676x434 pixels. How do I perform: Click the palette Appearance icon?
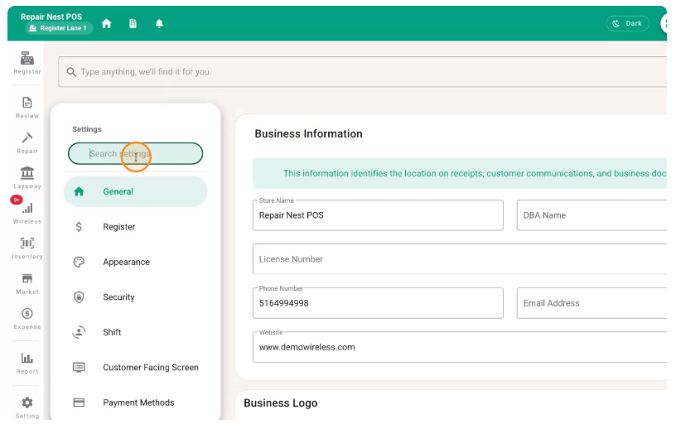[79, 262]
